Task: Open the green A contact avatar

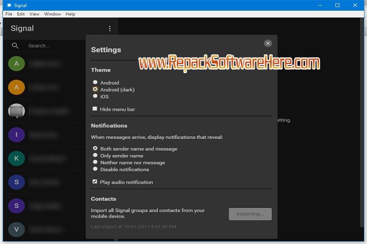Action: click(x=16, y=64)
